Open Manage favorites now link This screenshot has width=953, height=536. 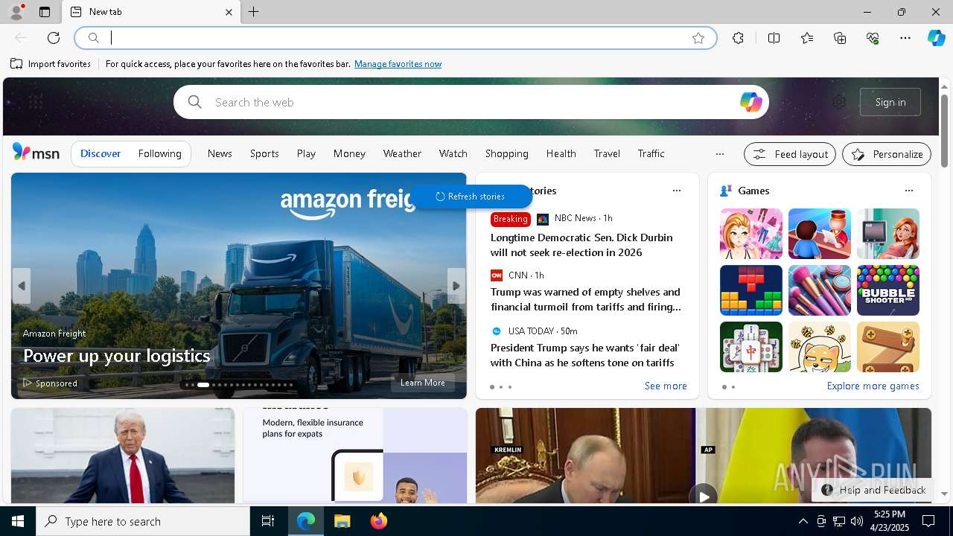398,64
